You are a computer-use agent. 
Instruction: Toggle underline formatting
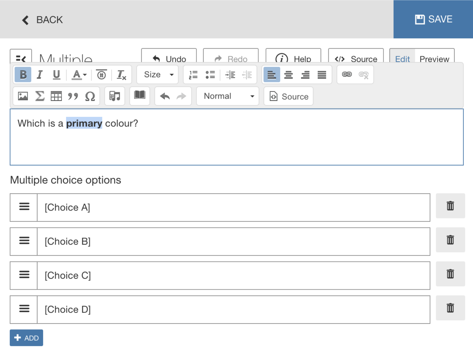(57, 74)
